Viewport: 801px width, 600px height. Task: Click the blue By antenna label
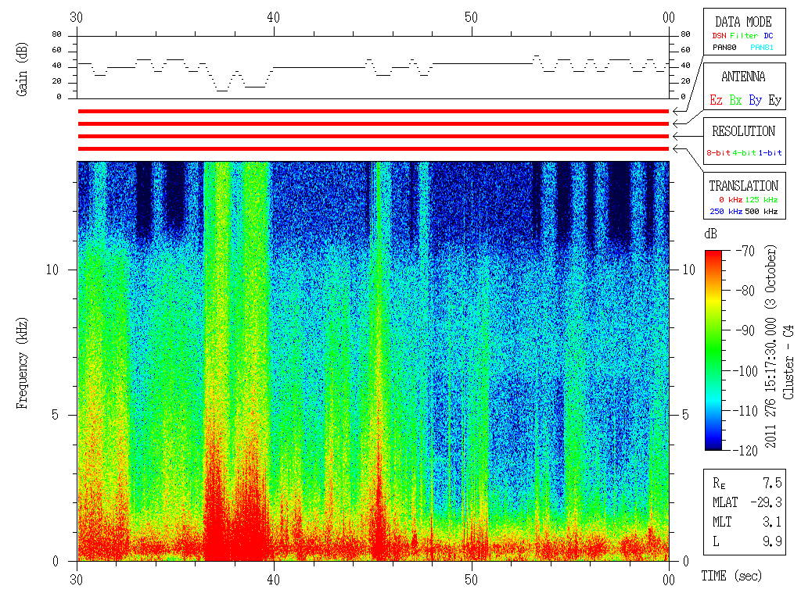click(x=755, y=100)
